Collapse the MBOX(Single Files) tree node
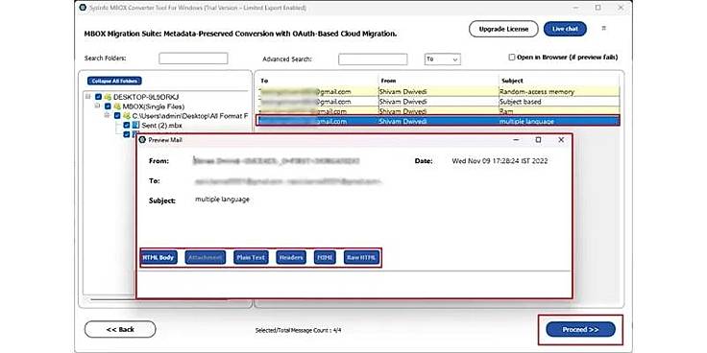 [97, 106]
